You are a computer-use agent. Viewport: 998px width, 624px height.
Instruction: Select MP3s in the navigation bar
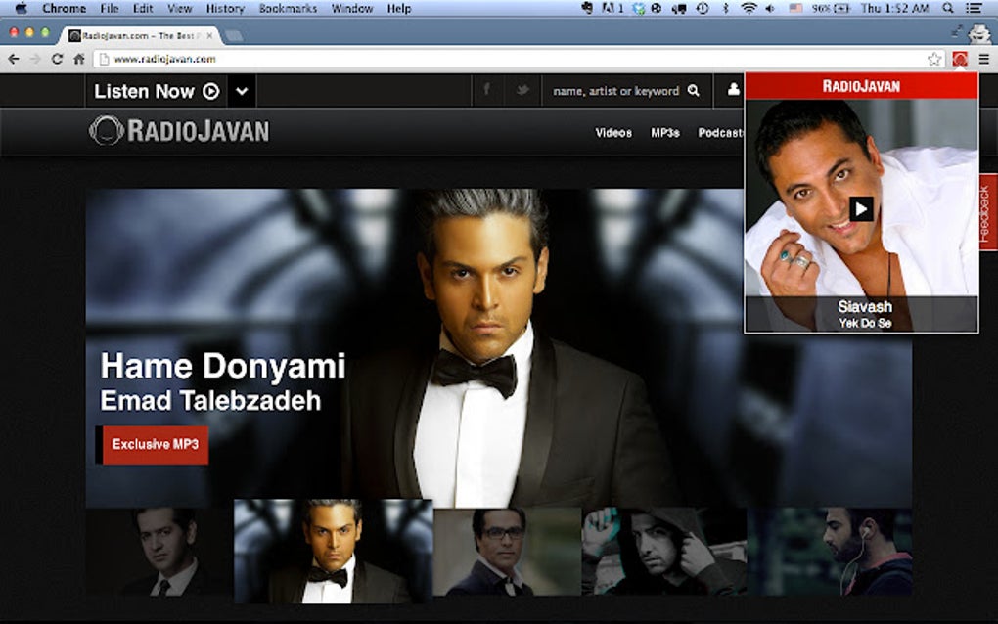pyautogui.click(x=663, y=132)
